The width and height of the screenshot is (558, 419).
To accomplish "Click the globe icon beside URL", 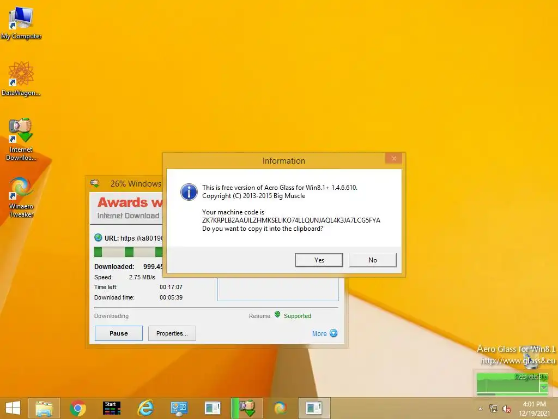I will (98, 238).
